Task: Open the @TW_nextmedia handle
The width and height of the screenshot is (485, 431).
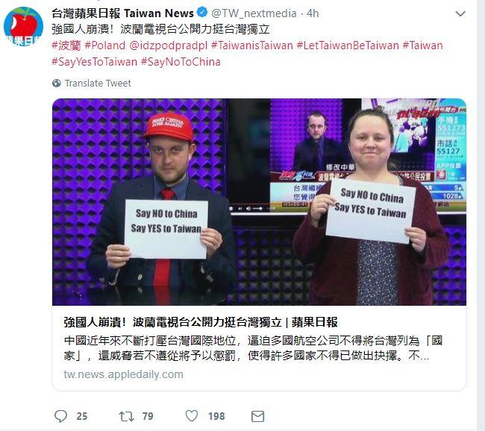Action: point(254,13)
